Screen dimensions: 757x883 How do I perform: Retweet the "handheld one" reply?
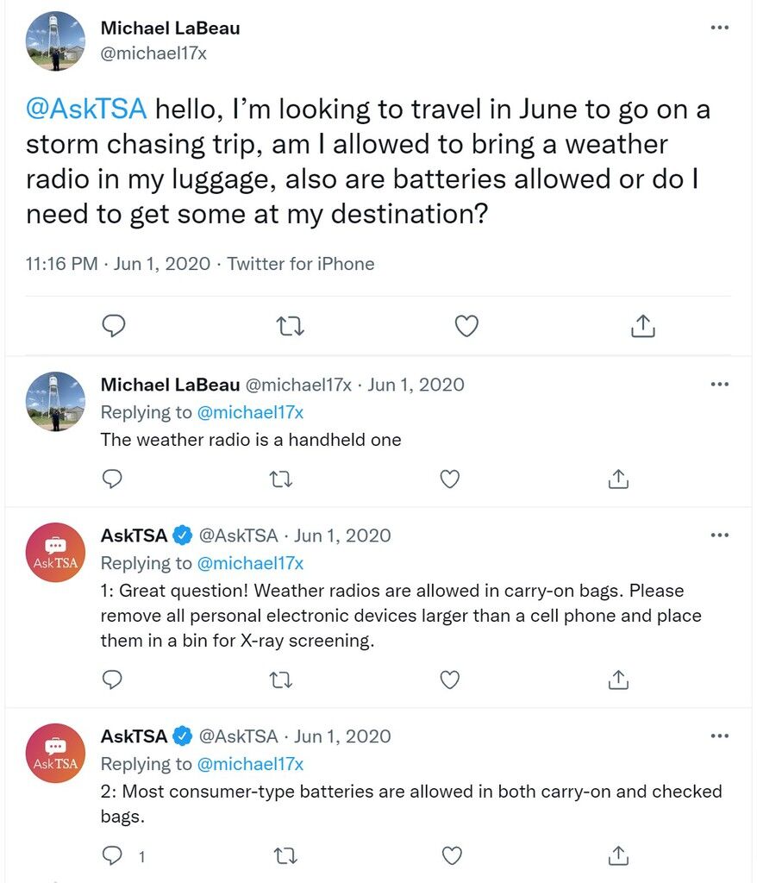(x=281, y=479)
